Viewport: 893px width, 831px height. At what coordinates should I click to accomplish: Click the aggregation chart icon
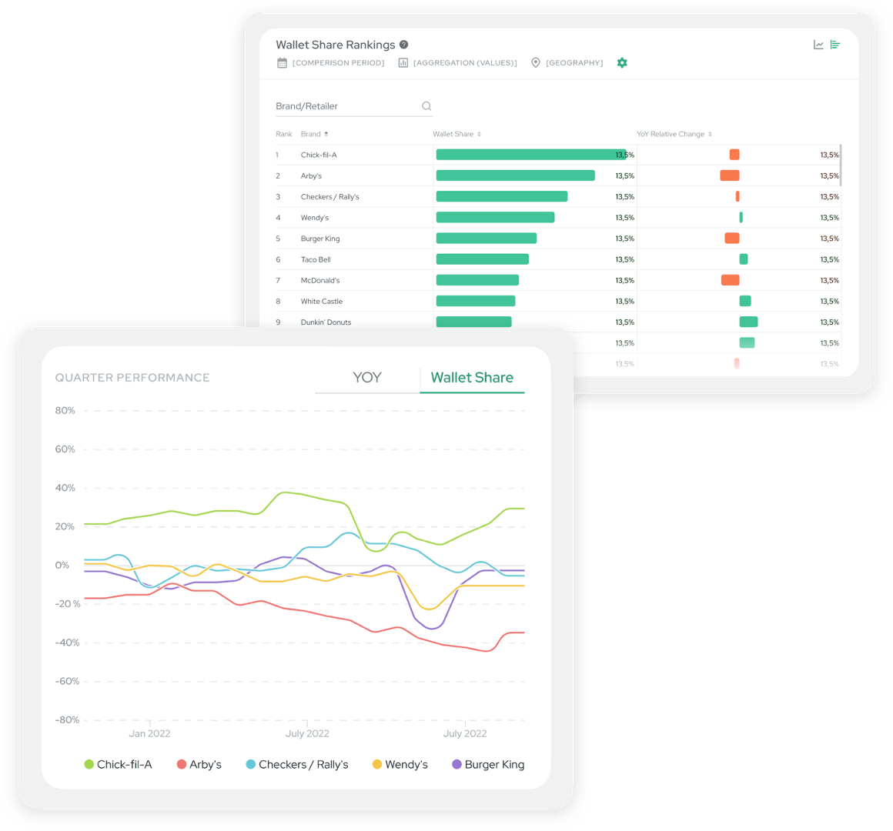click(403, 62)
